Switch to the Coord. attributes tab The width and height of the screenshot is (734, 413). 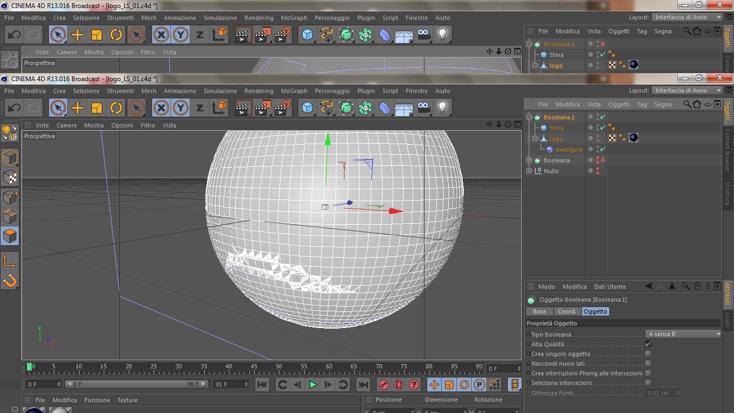[x=567, y=311]
